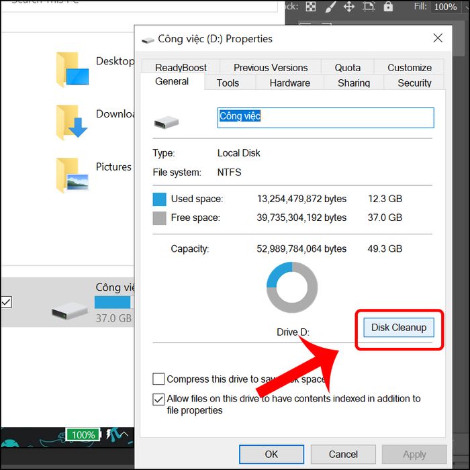Image resolution: width=470 pixels, height=470 pixels.
Task: Open the Downloads folder icon
Action: 72,122
